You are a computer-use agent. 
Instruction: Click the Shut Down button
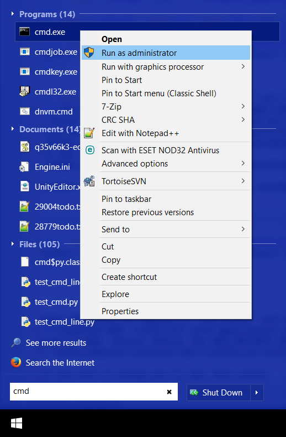pos(219,392)
